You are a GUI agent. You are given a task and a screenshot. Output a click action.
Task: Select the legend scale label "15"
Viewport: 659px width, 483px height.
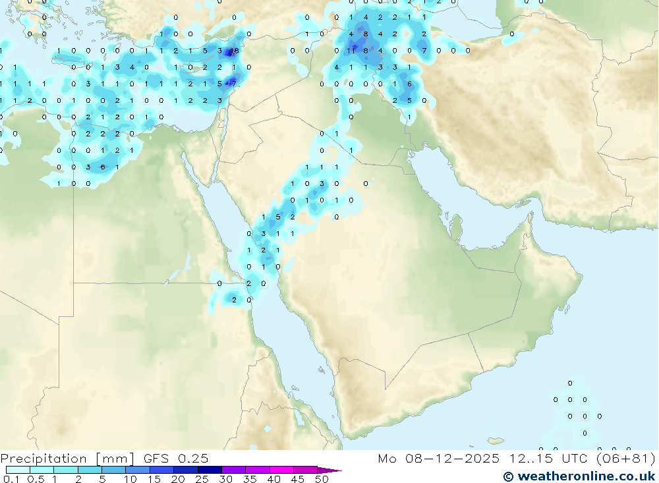[154, 479]
